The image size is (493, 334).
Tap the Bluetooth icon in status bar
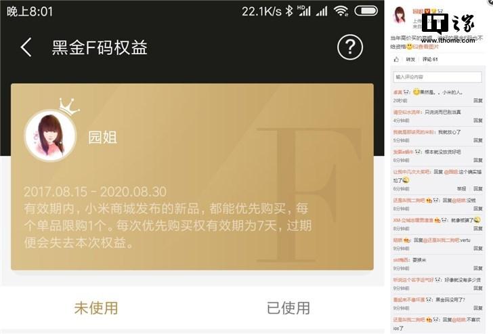tap(288, 11)
